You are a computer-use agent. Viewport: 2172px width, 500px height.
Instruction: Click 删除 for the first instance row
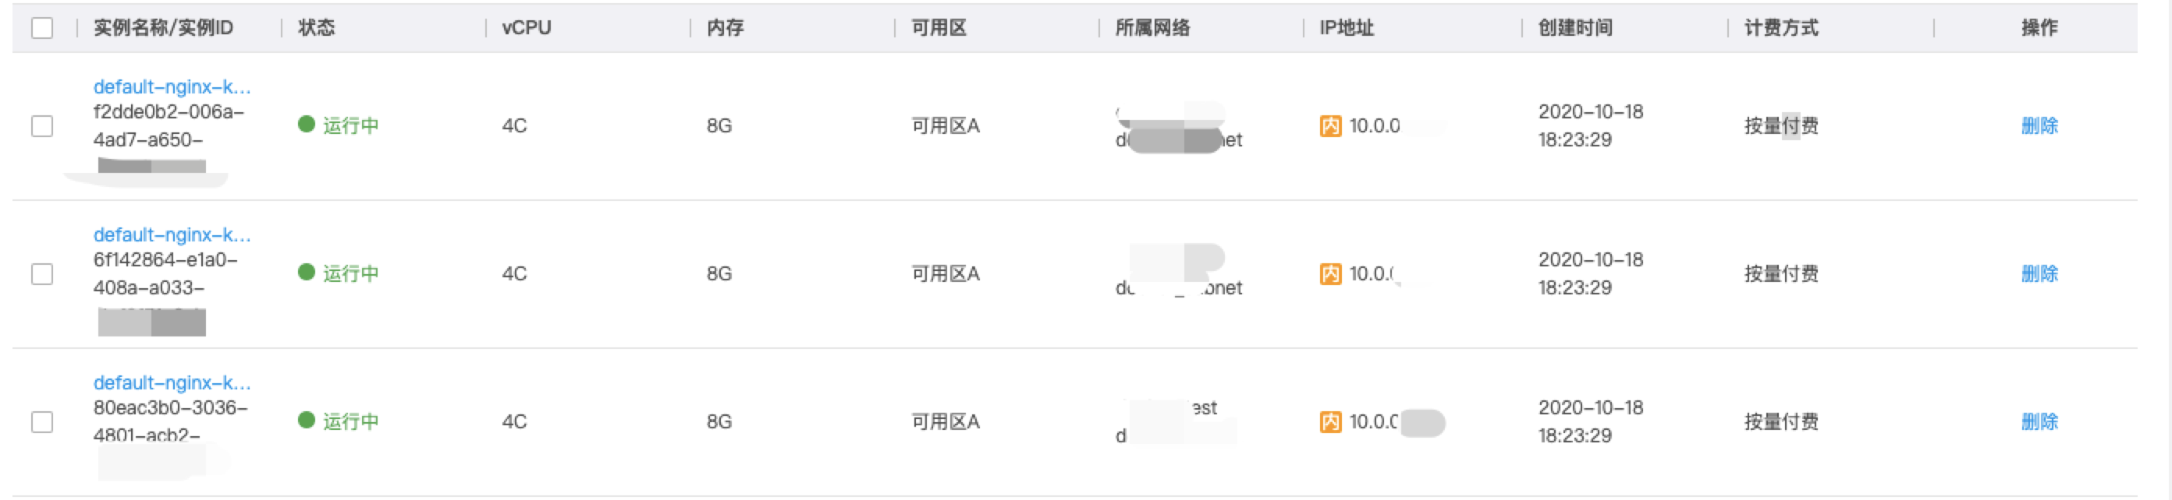point(2039,126)
